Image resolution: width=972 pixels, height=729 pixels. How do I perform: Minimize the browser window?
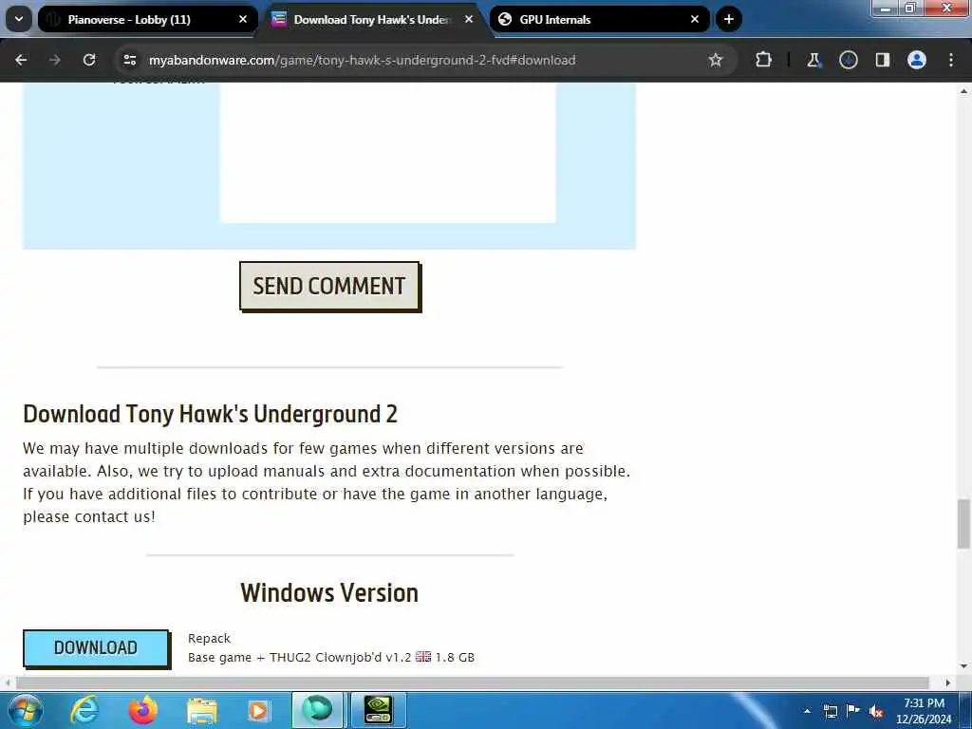pos(886,9)
